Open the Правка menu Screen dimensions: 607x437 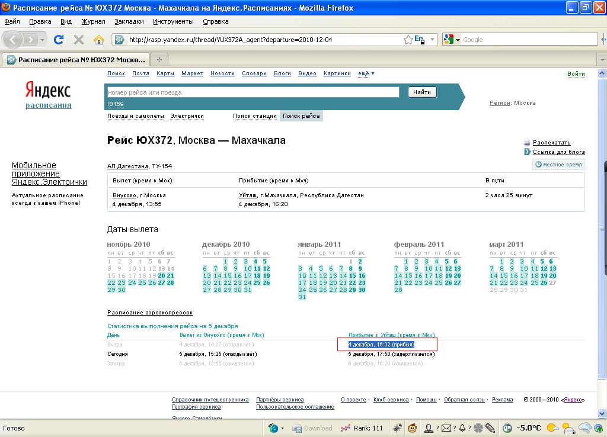[x=40, y=22]
